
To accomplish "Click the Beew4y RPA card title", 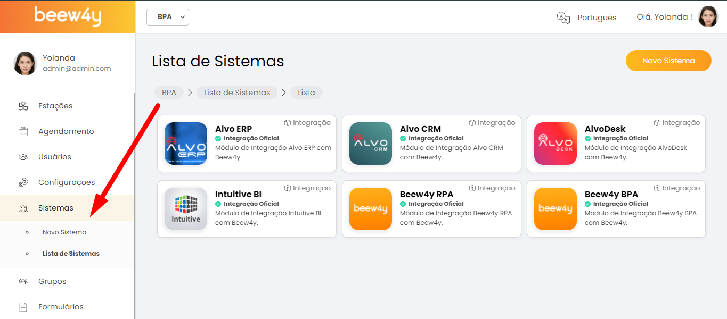I will click(x=427, y=194).
